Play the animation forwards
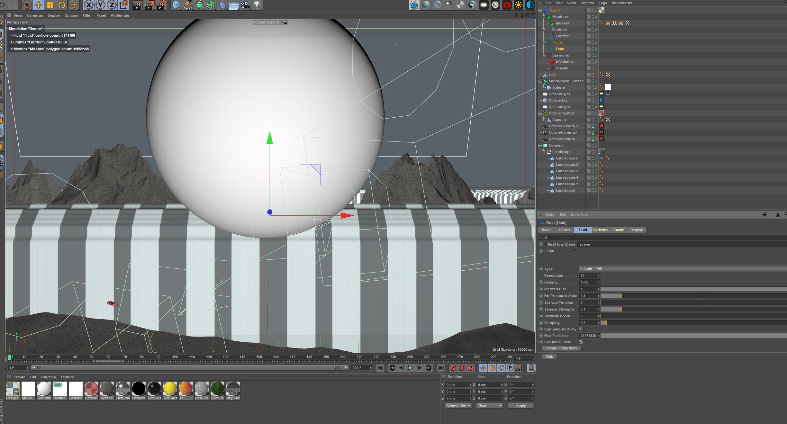This screenshot has width=787, height=424. coord(411,368)
